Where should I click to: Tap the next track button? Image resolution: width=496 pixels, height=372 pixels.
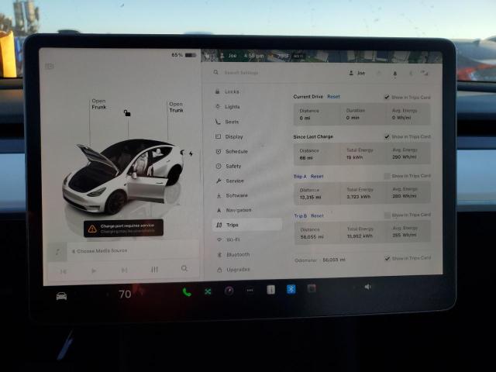124,270
